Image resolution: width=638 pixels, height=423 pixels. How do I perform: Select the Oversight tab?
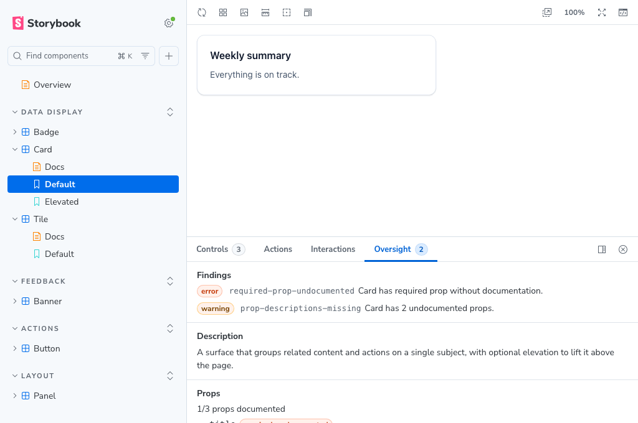pyautogui.click(x=401, y=249)
